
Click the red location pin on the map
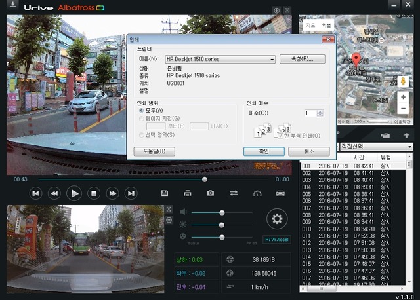(x=356, y=60)
